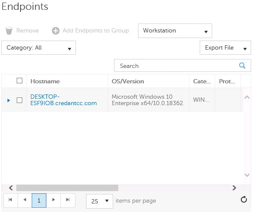Click the right arrow of the horizontal scrollbar
The image size is (255, 212).
click(x=234, y=188)
